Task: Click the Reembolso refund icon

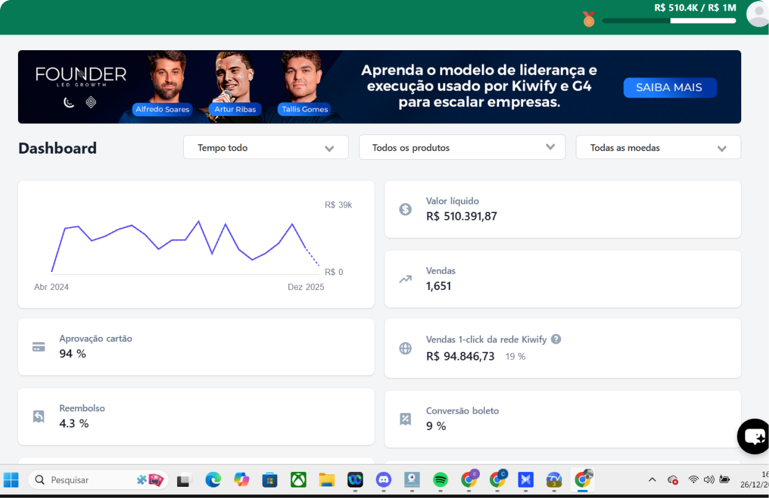Action: [x=38, y=416]
